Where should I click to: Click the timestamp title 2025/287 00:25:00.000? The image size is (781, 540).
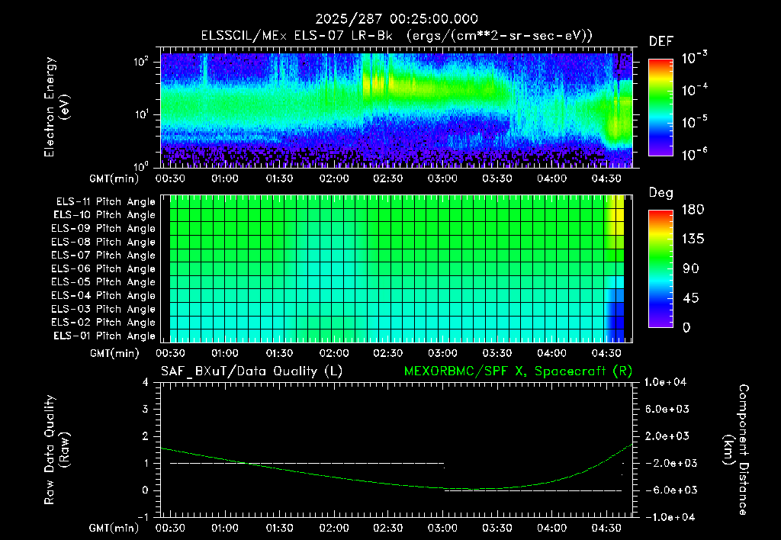click(397, 19)
